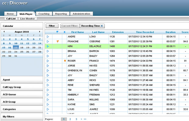The height and width of the screenshot is (121, 189).
Task: Click the Filter button
Action: coord(52,26)
